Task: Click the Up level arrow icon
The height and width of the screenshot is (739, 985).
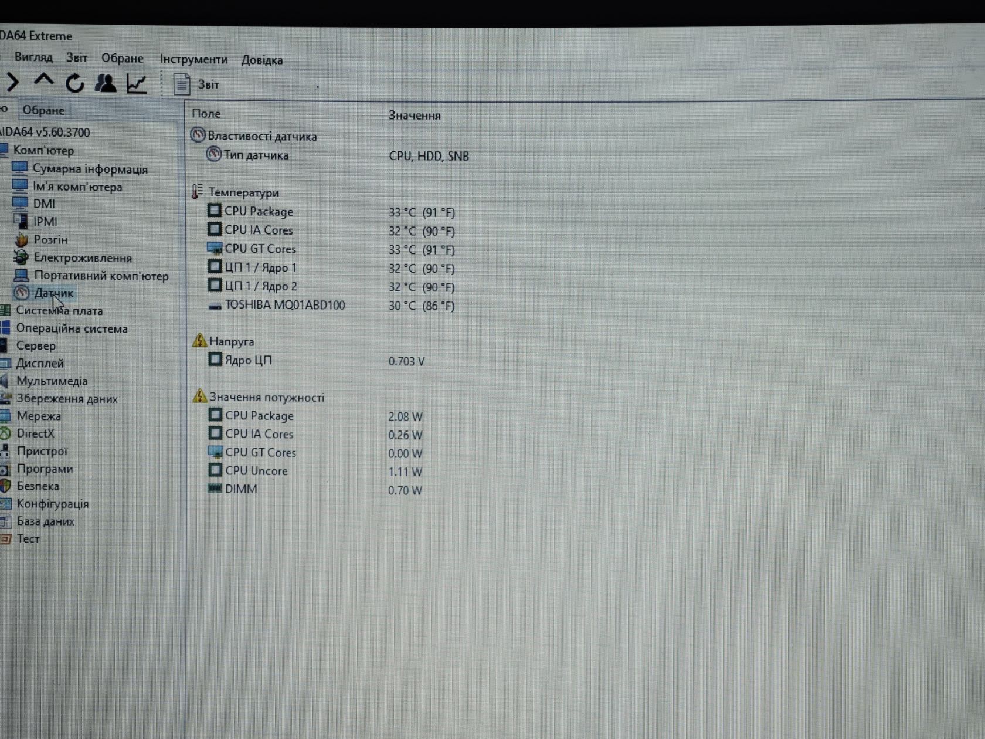Action: (43, 81)
